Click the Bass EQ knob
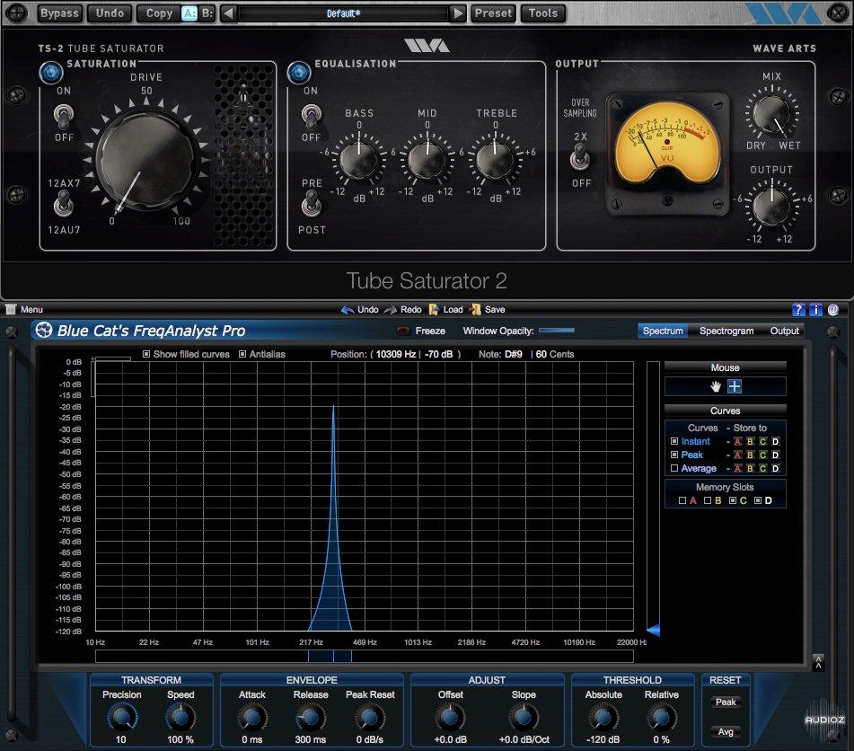Screen dimensions: 854x751 point(359,160)
